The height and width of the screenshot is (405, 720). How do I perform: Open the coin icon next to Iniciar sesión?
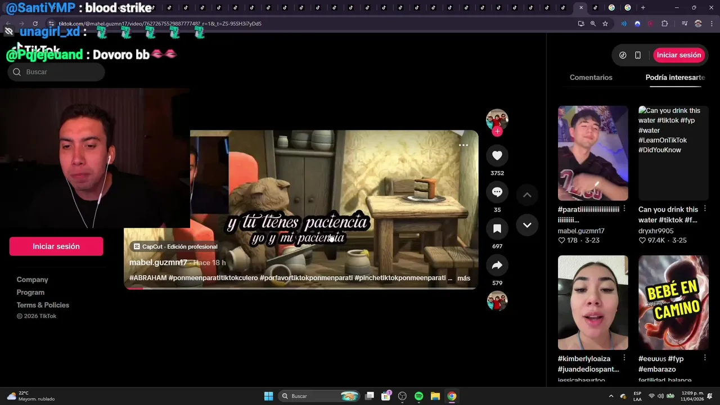click(x=623, y=55)
